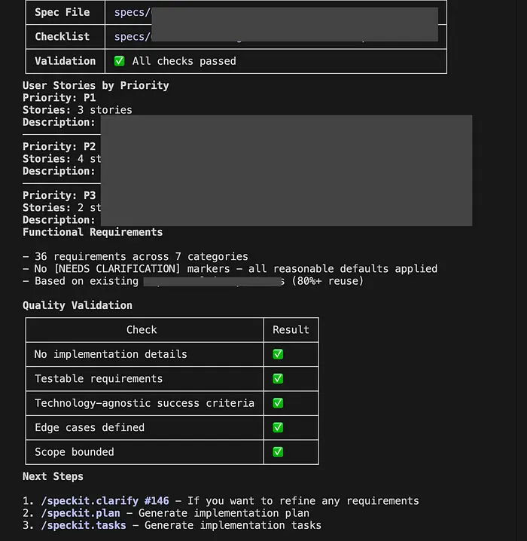
Task: Click the Technology-agnostic success criteria checkmark
Action: tap(278, 403)
